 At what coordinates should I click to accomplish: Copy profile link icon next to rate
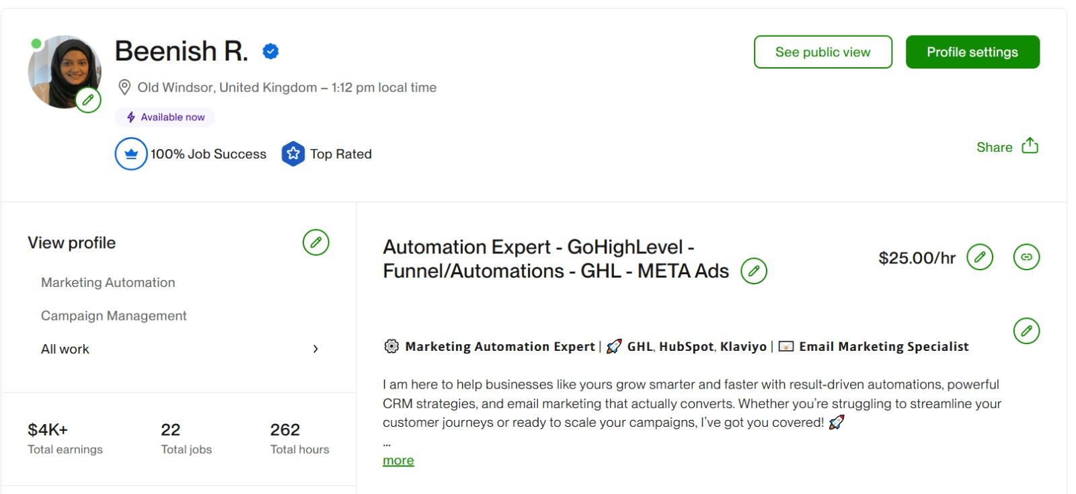tap(1026, 257)
